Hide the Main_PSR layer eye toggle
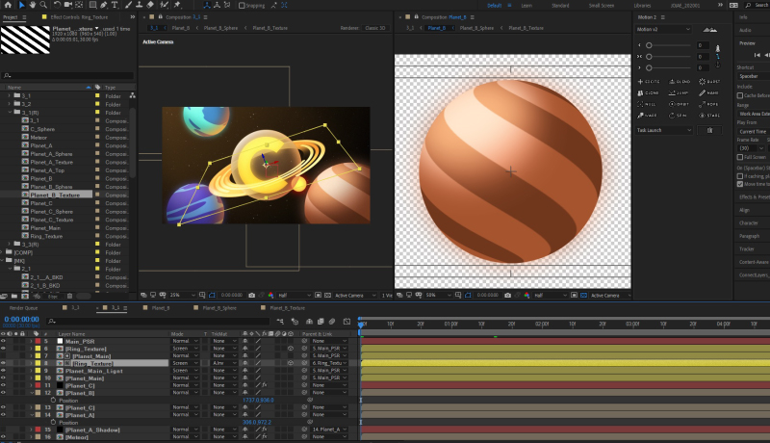 [4, 341]
